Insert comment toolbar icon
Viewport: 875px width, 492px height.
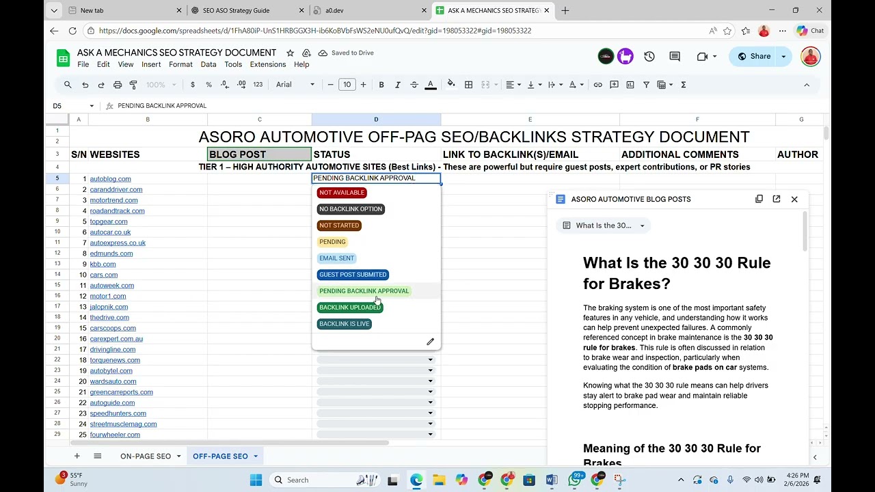(614, 85)
